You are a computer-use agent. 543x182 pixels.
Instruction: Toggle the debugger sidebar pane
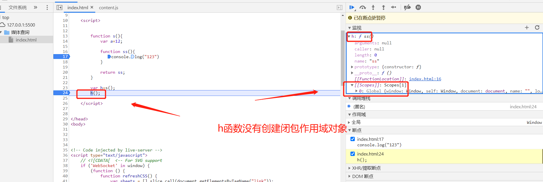(339, 7)
